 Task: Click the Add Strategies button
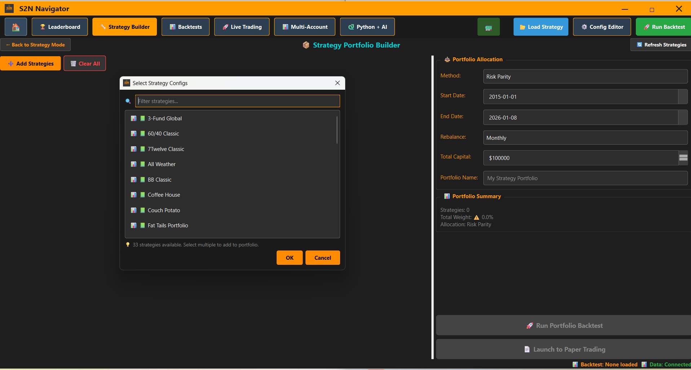(x=31, y=64)
